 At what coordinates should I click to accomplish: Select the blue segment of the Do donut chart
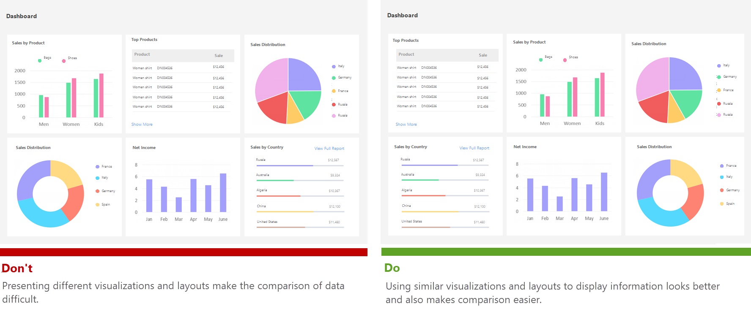660,213
